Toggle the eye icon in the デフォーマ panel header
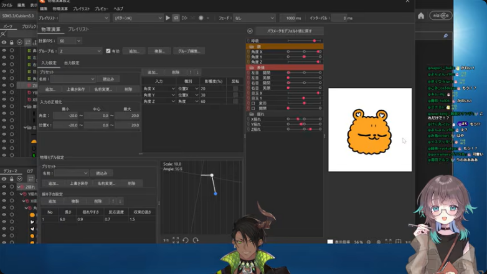 click(4, 179)
